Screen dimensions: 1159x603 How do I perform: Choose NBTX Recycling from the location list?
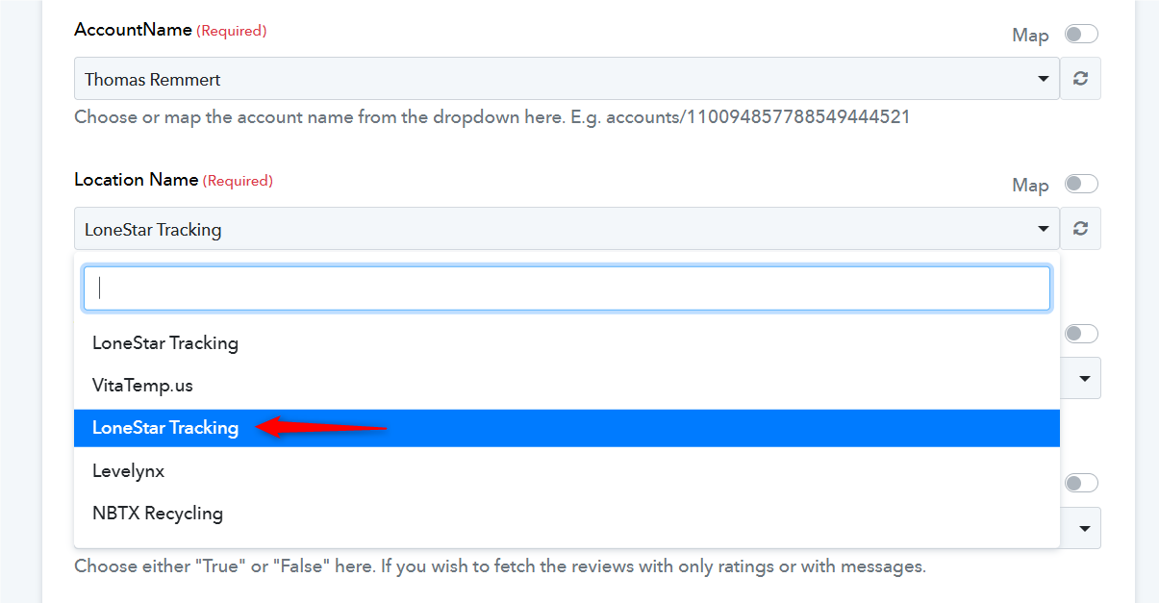coord(567,514)
